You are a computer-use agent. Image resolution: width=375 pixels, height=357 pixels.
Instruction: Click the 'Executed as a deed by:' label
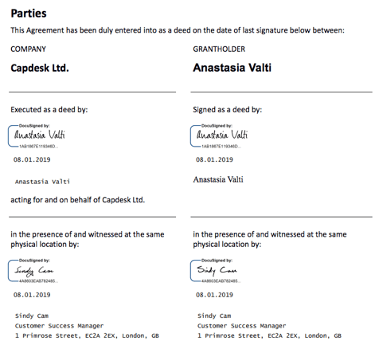pos(49,109)
